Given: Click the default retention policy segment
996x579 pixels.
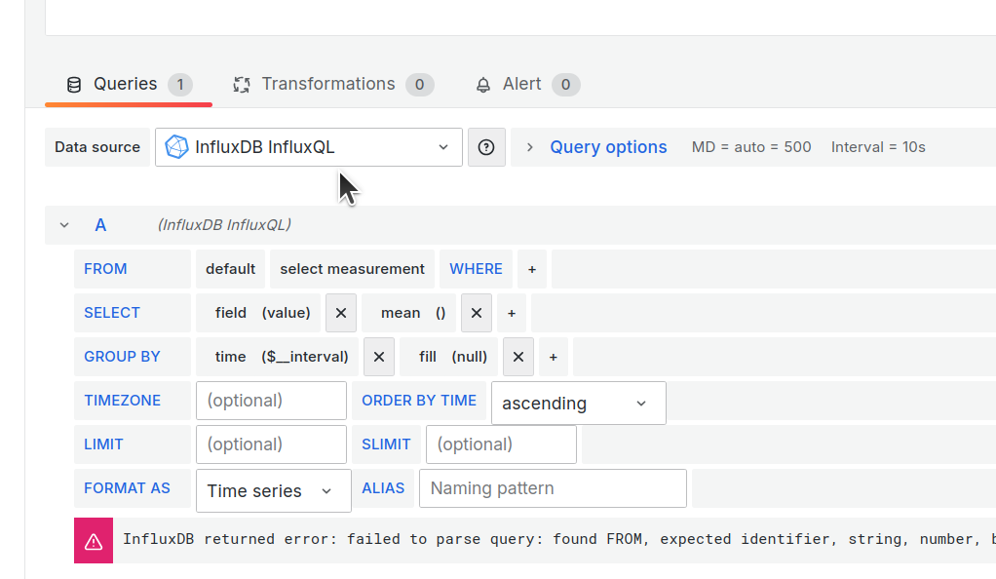Looking at the screenshot, I should 230,269.
